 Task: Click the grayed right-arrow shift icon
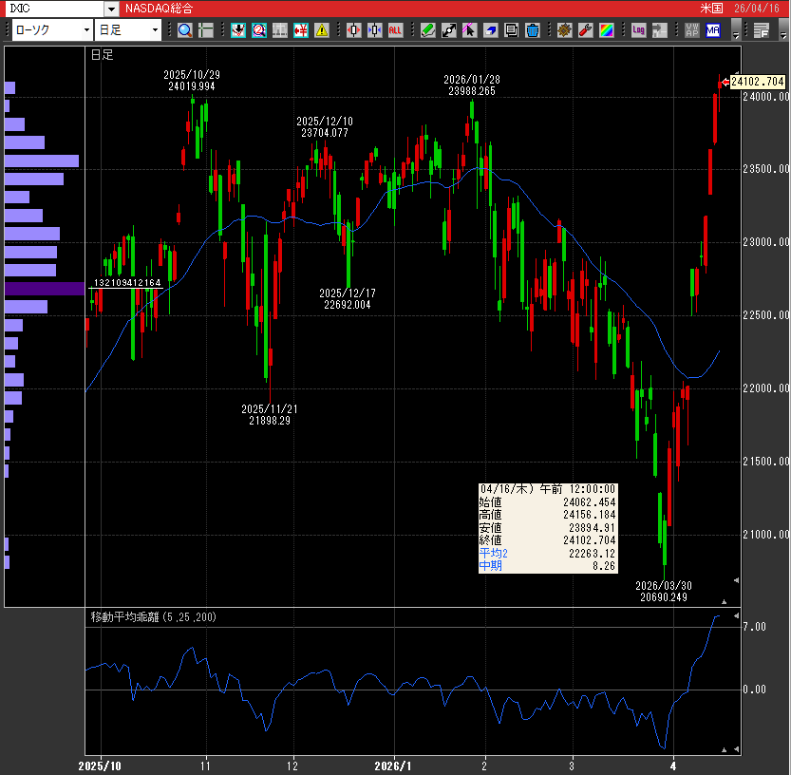pyautogui.click(x=659, y=30)
